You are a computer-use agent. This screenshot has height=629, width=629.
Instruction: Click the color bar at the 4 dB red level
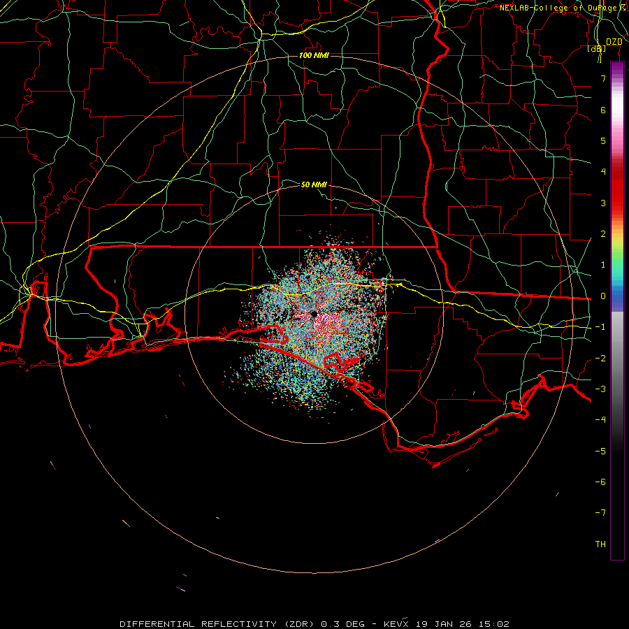[617, 171]
